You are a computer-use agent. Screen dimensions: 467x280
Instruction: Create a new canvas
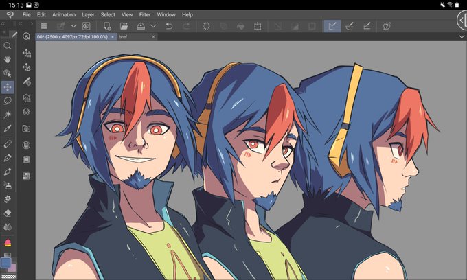coord(107,26)
